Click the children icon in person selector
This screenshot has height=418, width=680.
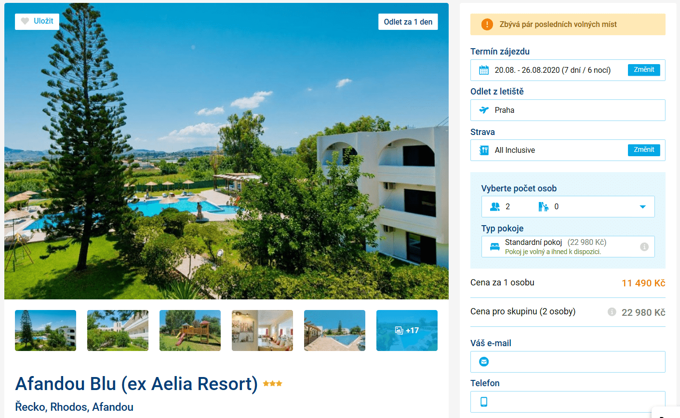(544, 206)
